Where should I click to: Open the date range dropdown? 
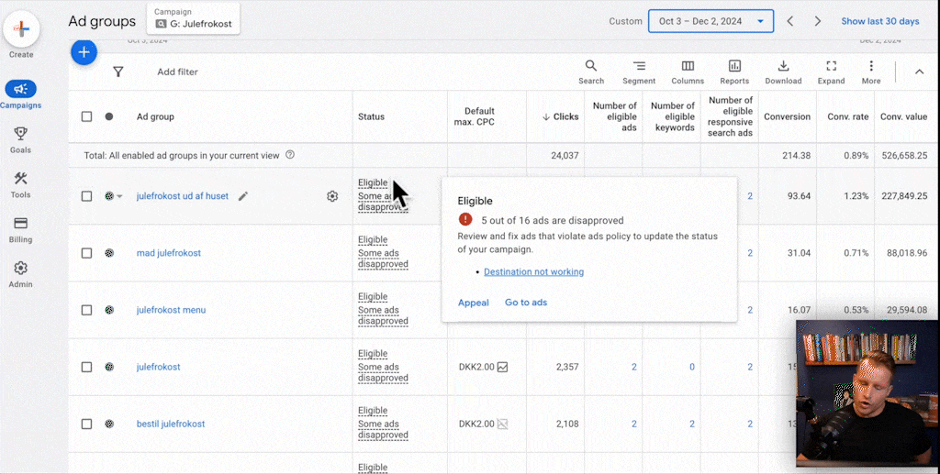[x=711, y=21]
